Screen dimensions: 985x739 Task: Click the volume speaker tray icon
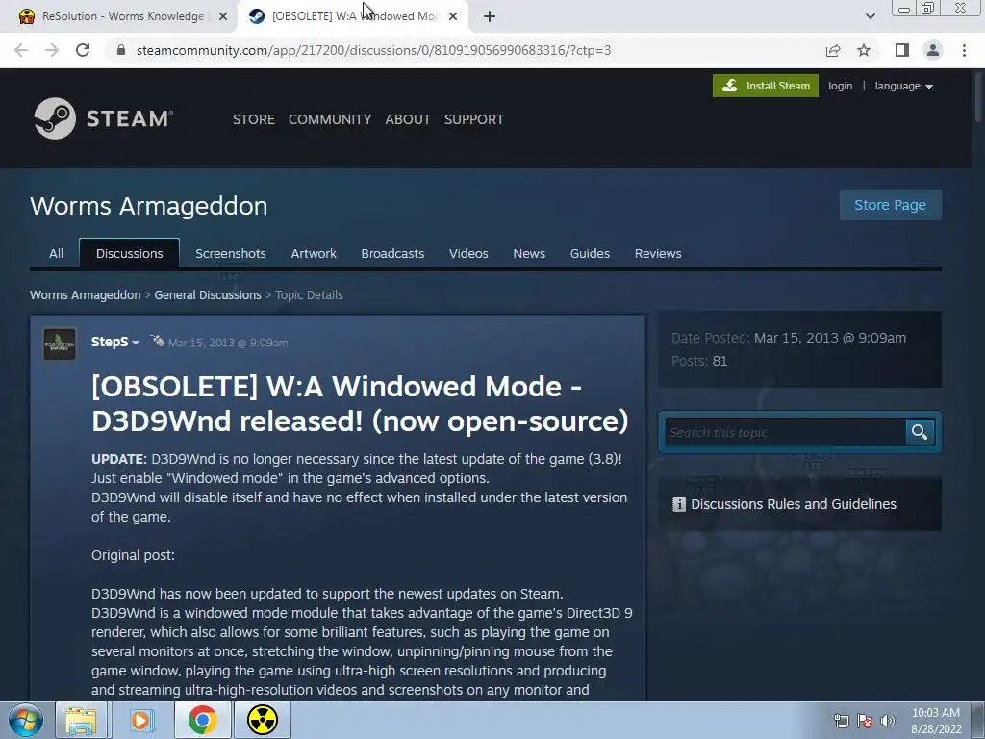888,721
